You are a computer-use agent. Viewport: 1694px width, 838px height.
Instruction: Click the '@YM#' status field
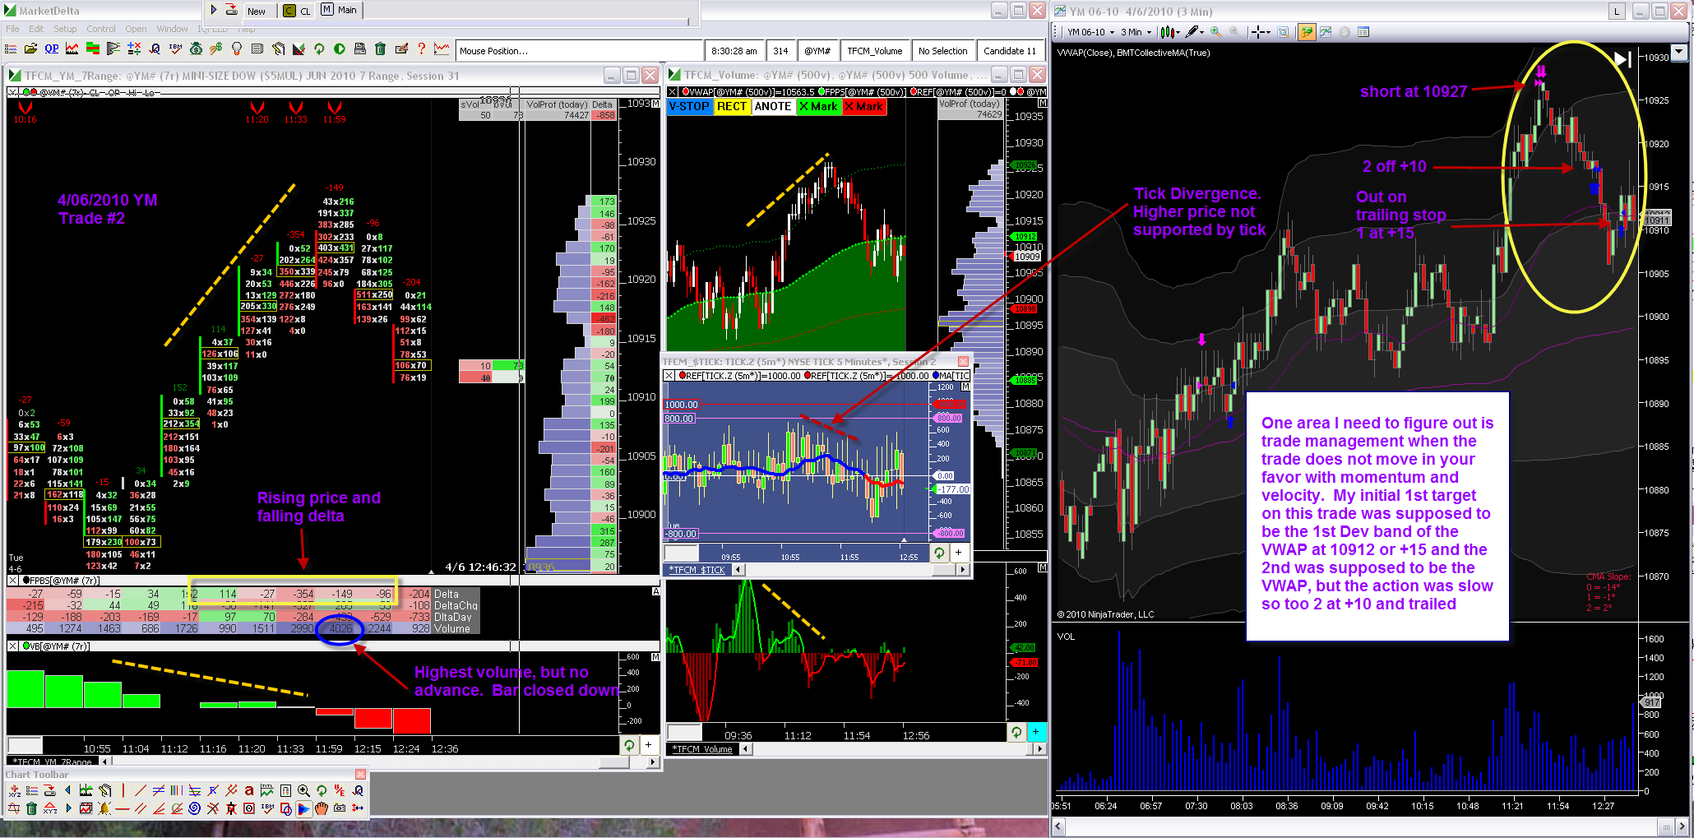[x=817, y=51]
